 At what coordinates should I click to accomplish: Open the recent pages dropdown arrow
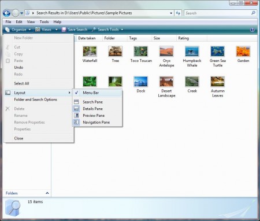coord(21,13)
